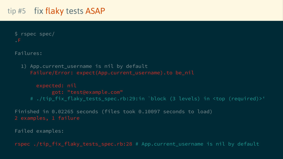Click the red "2 examples, 1 failure" summary
The width and height of the screenshot is (283, 159).
point(47,118)
